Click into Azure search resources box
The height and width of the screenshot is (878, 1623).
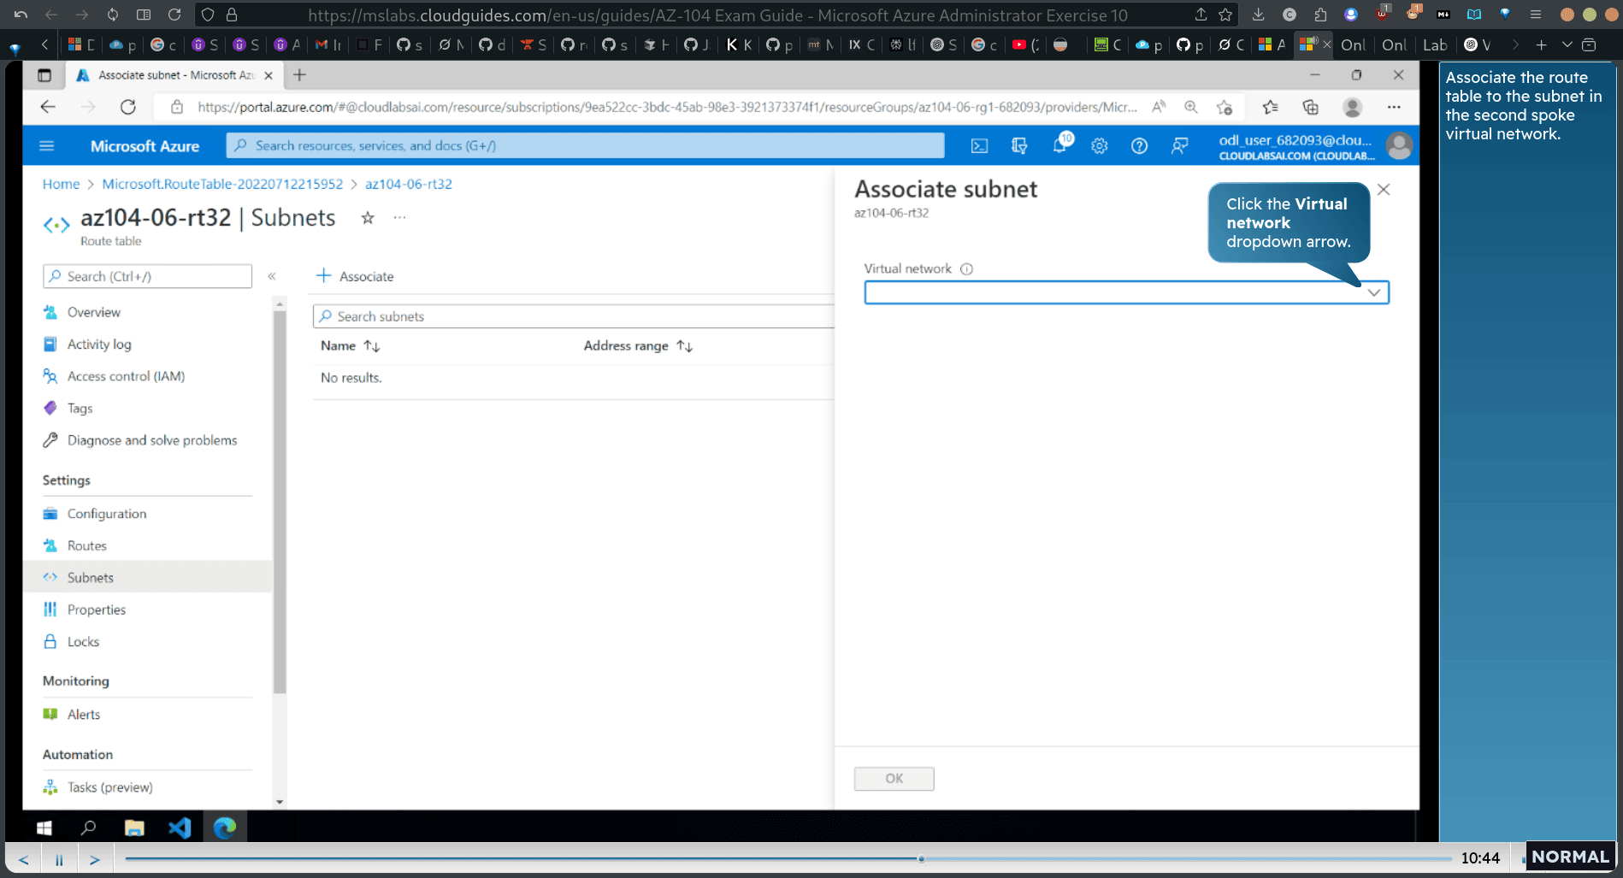(x=585, y=145)
